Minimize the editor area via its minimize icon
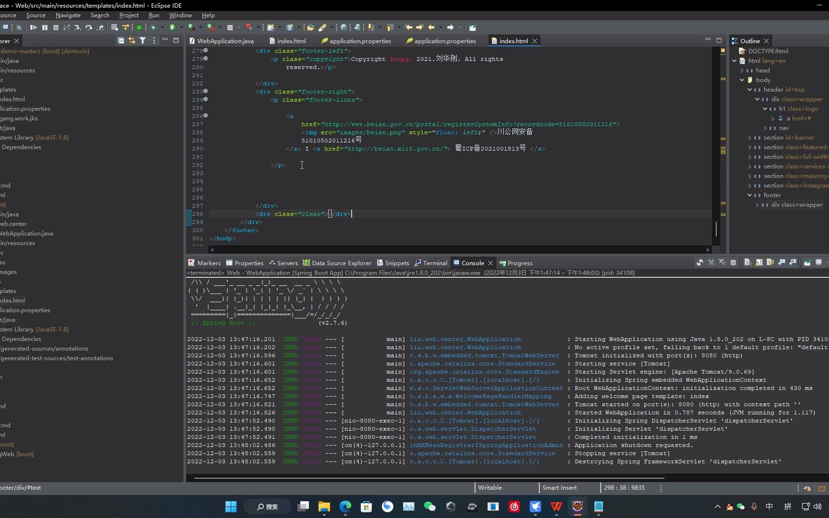829x518 pixels. click(x=708, y=39)
